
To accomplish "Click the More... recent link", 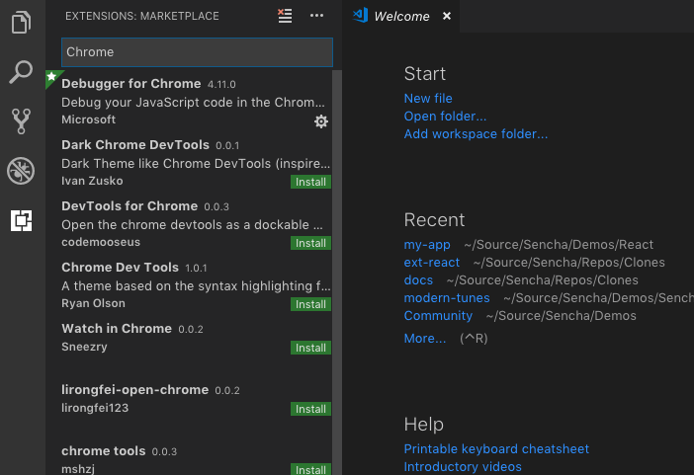I will [x=425, y=339].
